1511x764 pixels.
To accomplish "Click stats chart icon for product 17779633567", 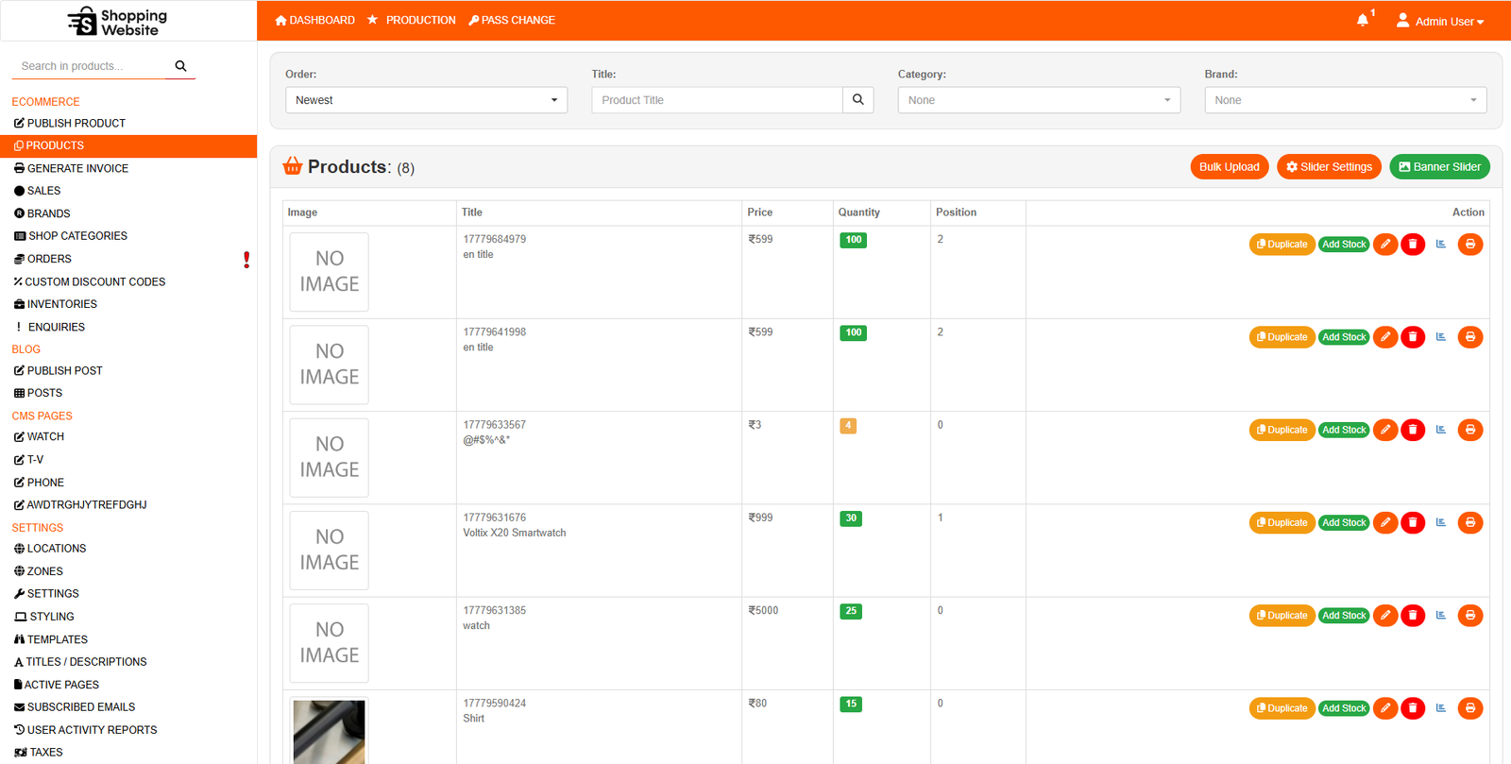I will point(1441,430).
